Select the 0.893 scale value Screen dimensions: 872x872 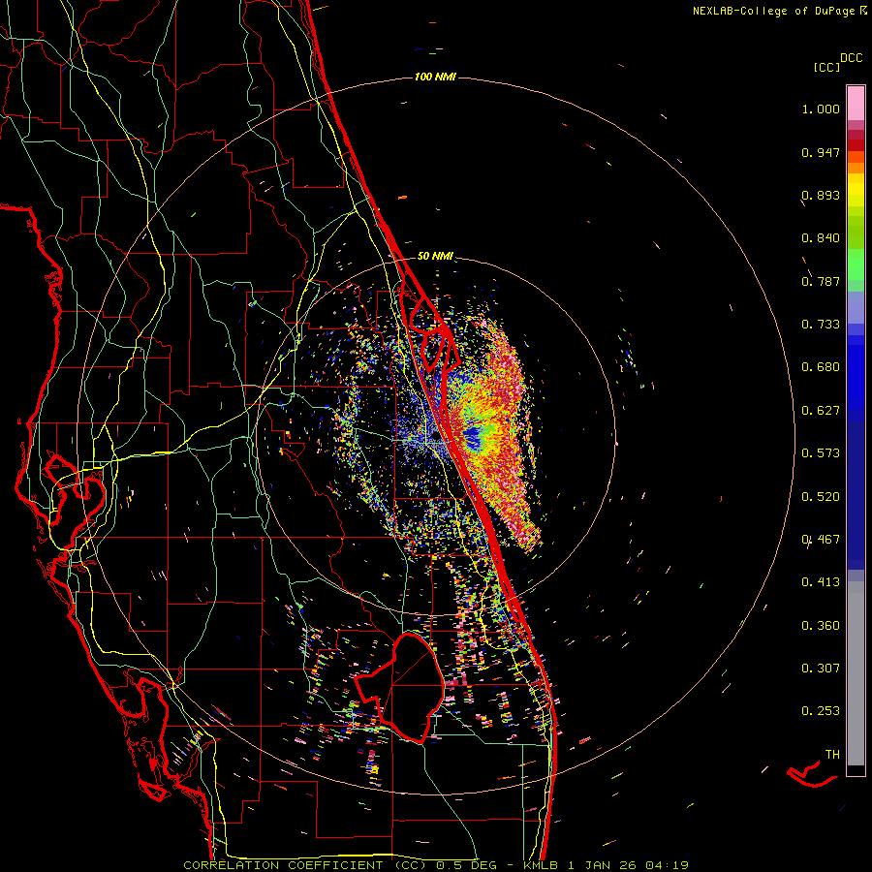(x=821, y=195)
